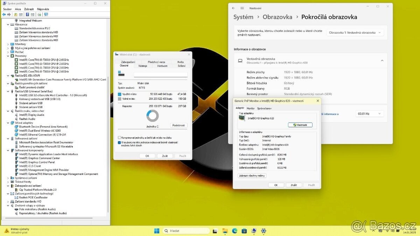Open the Akce menu in Správa počítače
This screenshot has width=420, height=236.
click(x=18, y=9)
